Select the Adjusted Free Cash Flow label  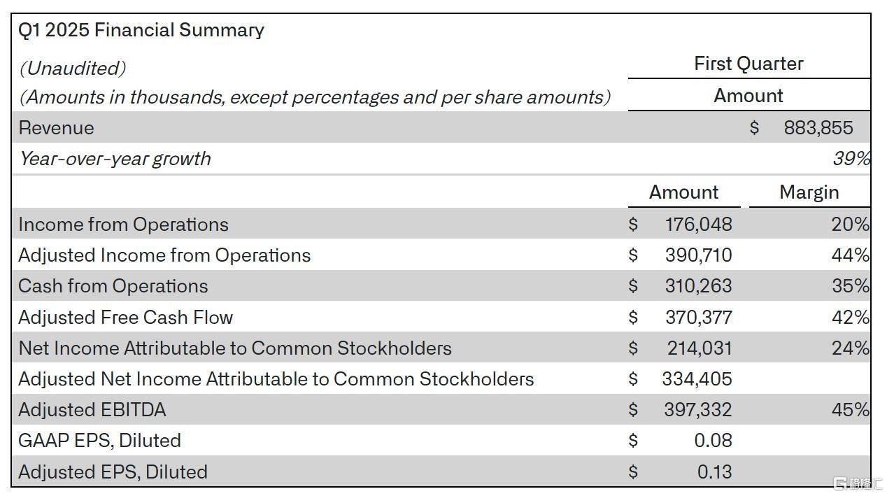tap(126, 318)
